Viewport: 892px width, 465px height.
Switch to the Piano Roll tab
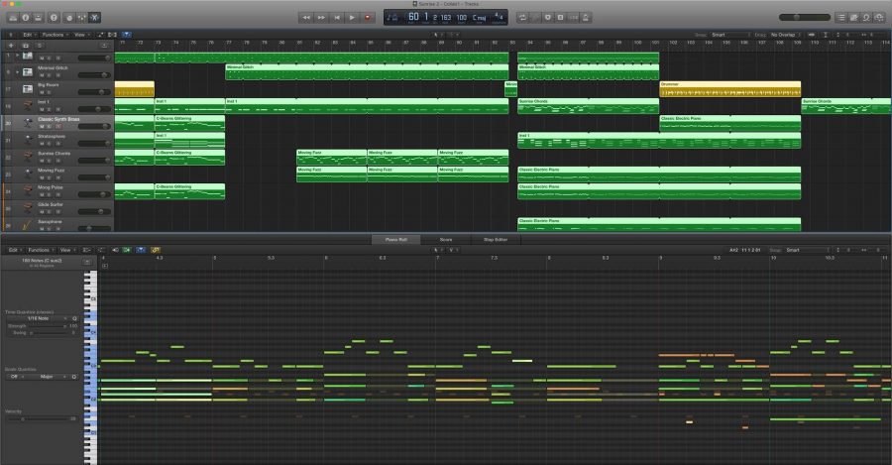point(395,240)
